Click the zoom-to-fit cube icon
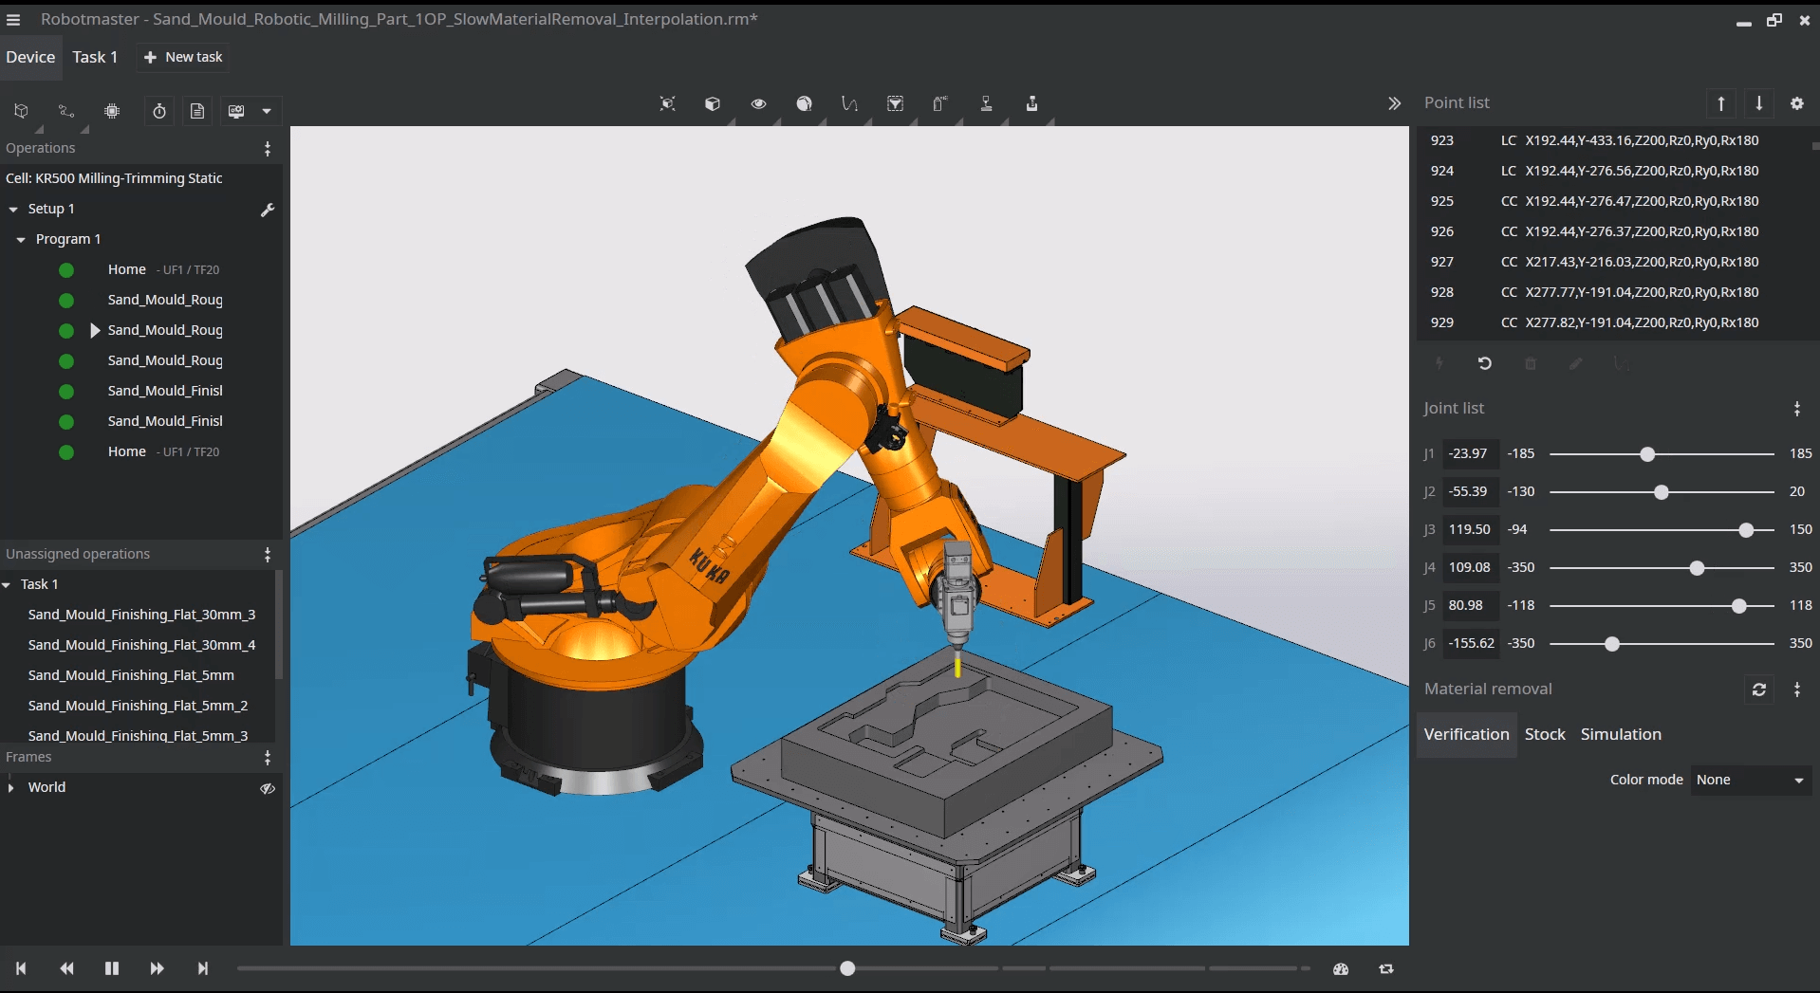1820x993 pixels. coord(667,104)
